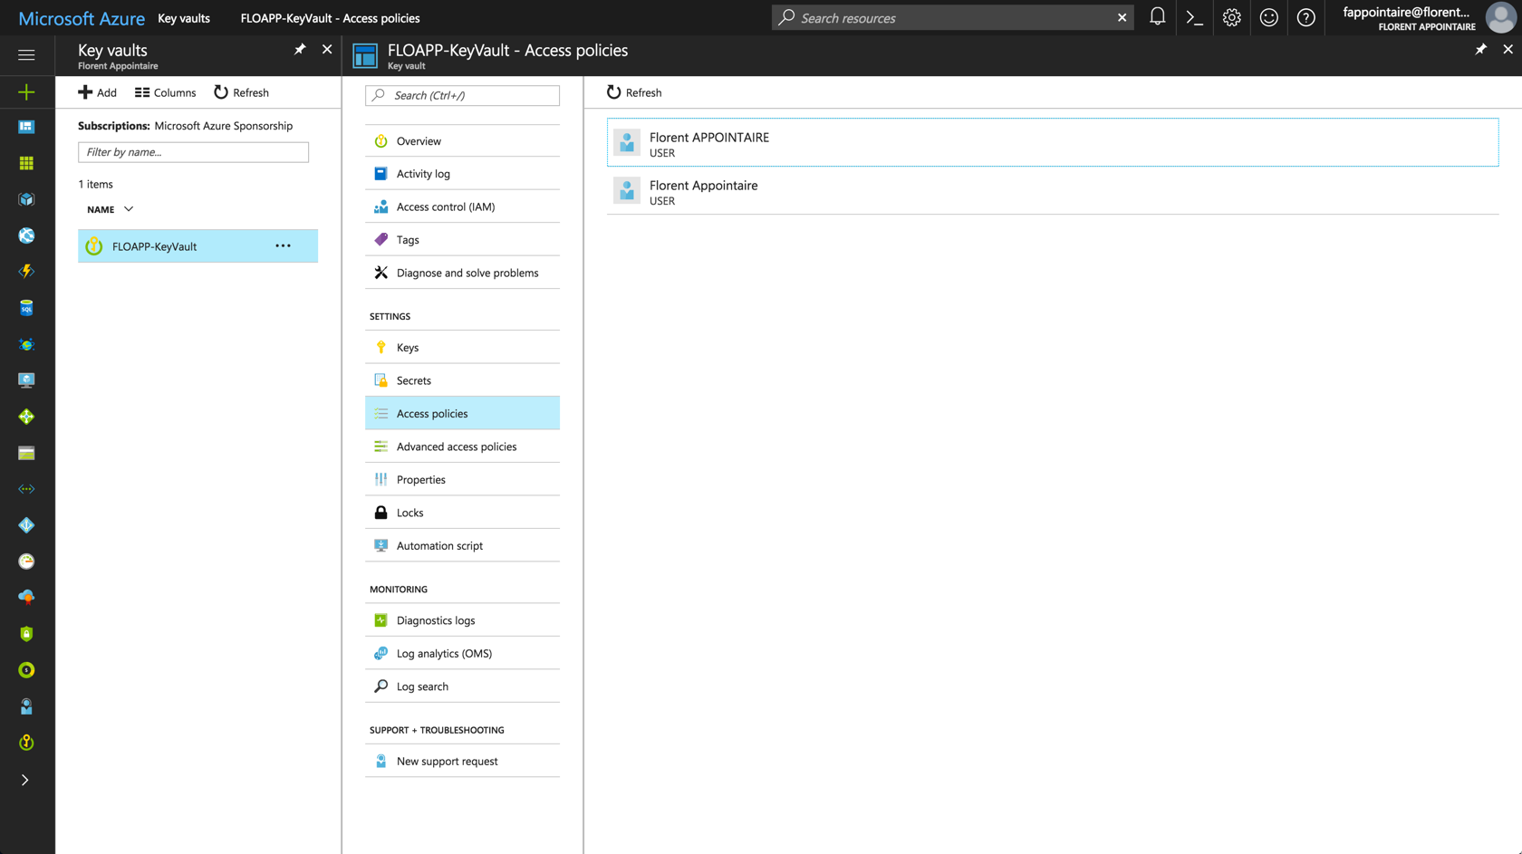Open the Keys settings item
This screenshot has height=854, width=1522.
pyautogui.click(x=462, y=348)
